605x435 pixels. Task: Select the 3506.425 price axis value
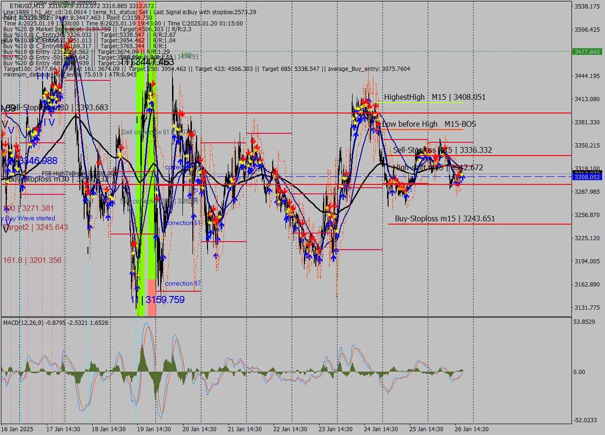(586, 30)
